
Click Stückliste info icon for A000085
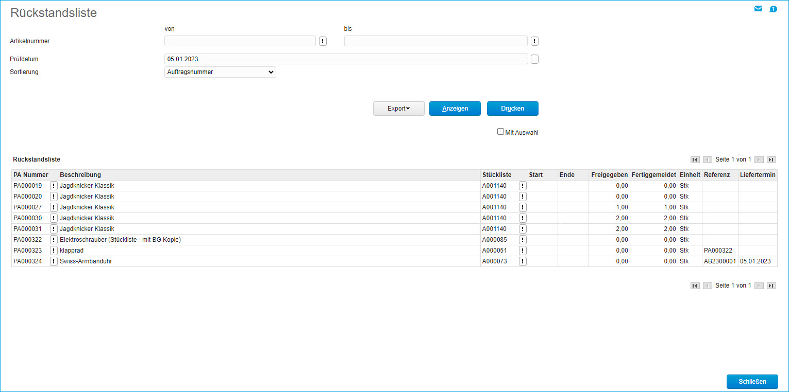pyautogui.click(x=523, y=240)
